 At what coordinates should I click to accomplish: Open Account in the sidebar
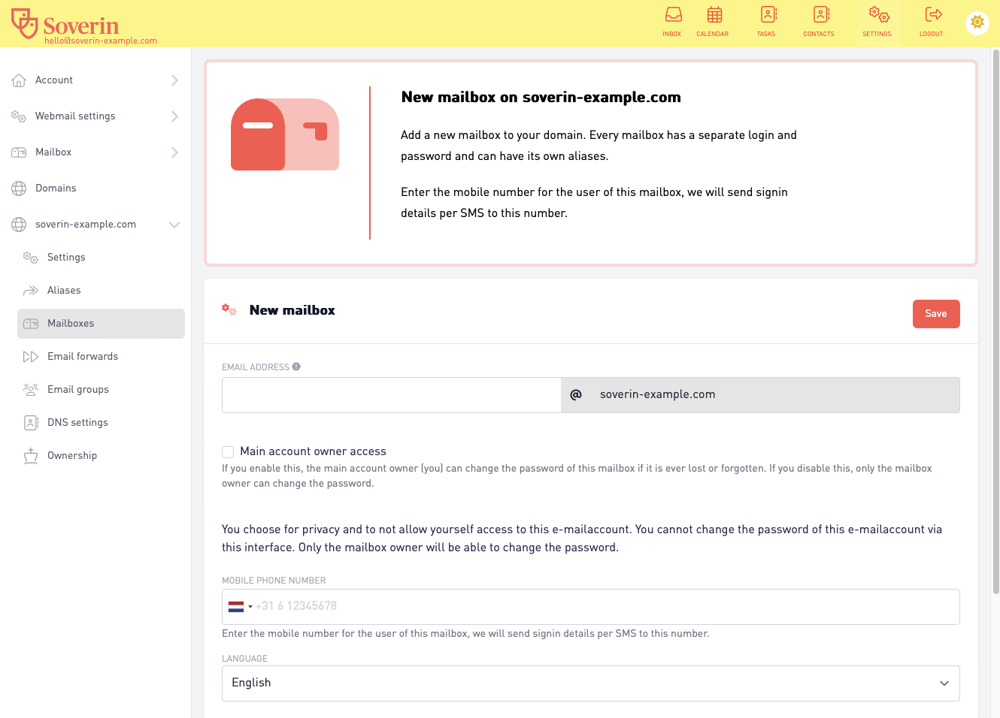54,80
